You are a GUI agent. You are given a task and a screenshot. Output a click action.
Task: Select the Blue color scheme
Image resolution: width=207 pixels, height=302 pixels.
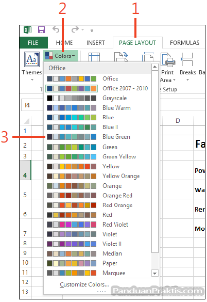[x=97, y=117]
